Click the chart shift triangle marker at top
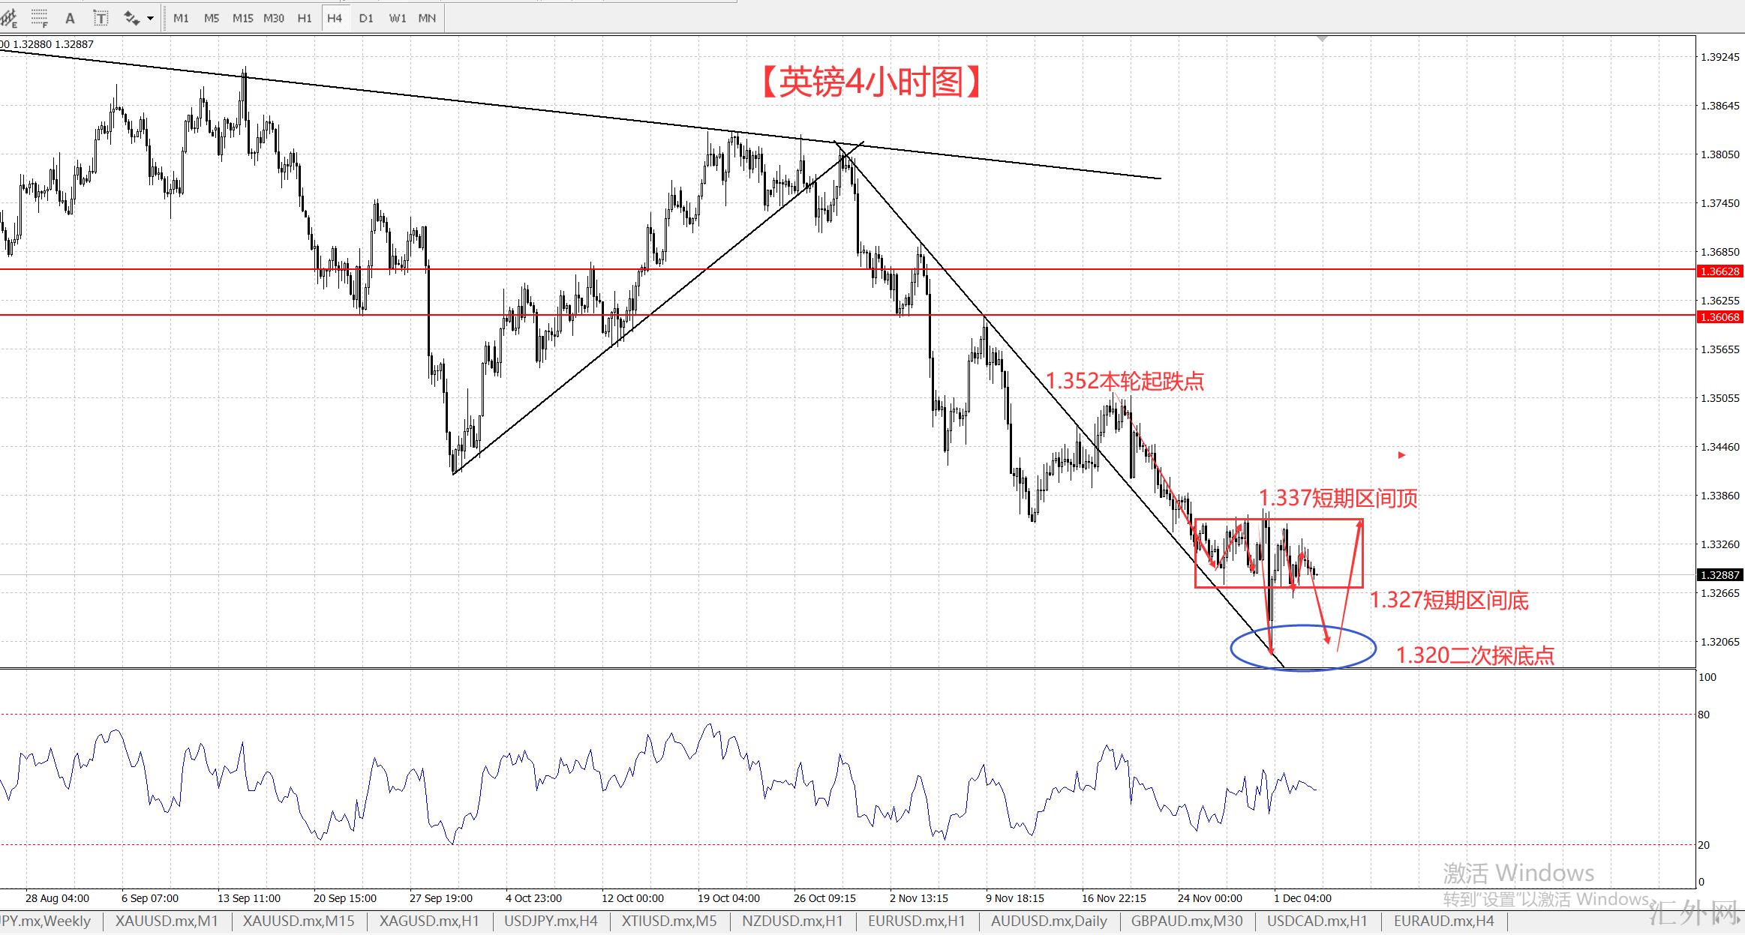Viewport: 1745px width, 935px height. pos(1322,37)
